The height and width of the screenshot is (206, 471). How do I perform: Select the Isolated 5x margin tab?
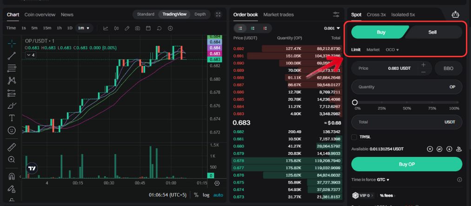coord(403,14)
